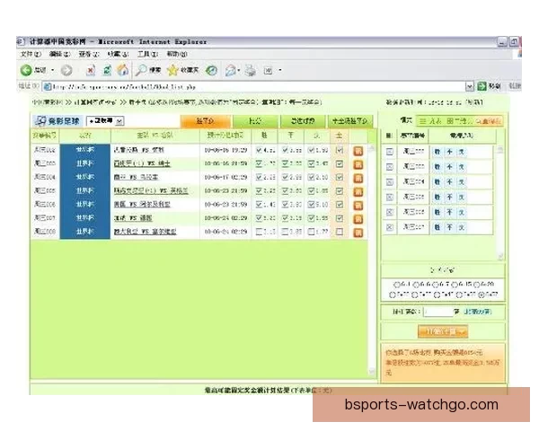
Task: Open the 编辑 Edit menu
Action: click(x=60, y=54)
